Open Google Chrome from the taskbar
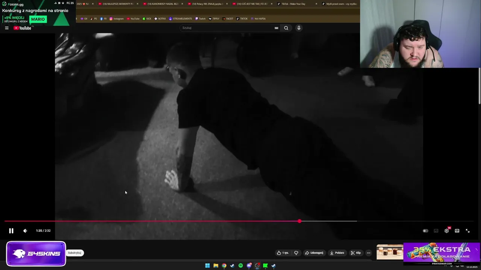Screen dimensions: 481x270 click(224, 265)
